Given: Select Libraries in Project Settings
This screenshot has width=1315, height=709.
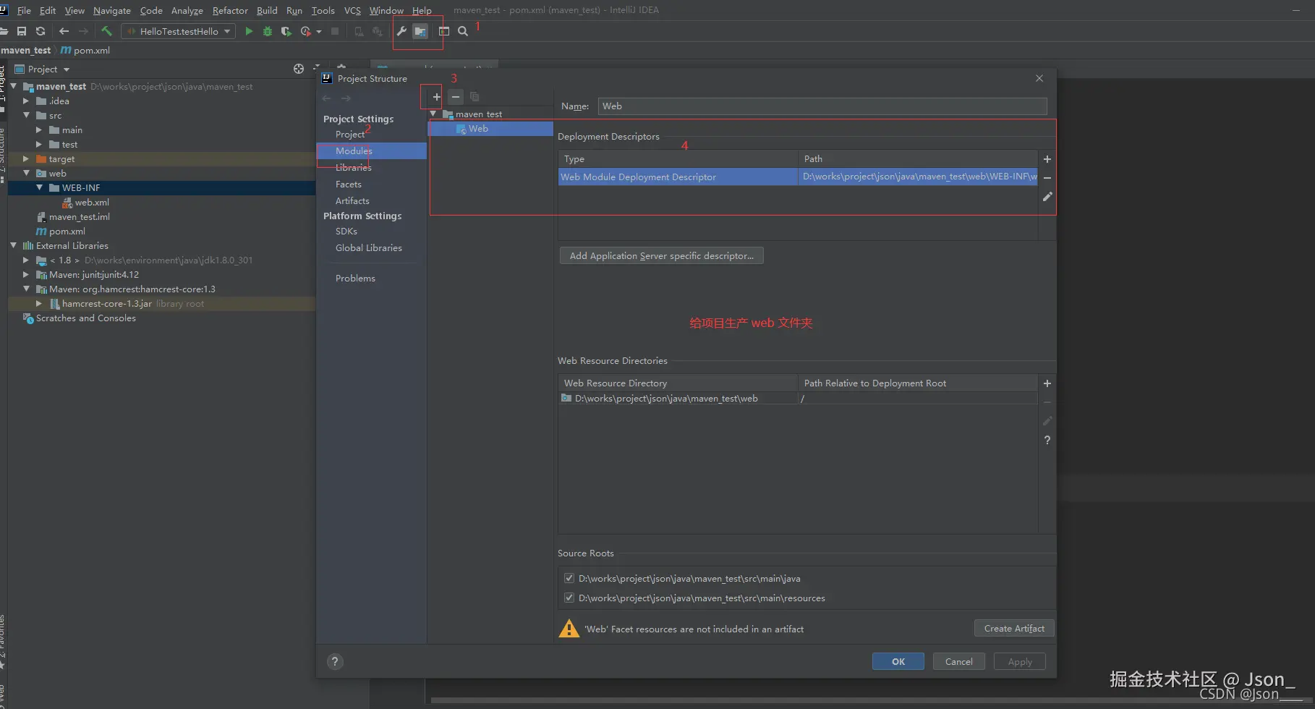Looking at the screenshot, I should (354, 167).
